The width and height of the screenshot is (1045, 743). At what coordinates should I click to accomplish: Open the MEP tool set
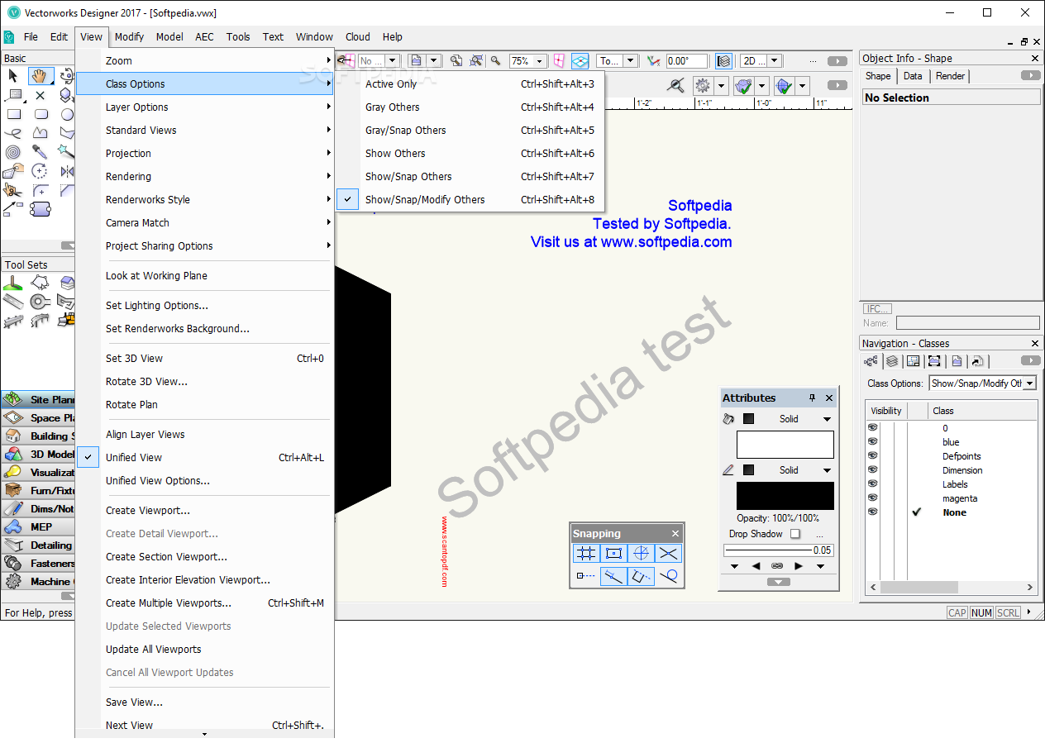38,527
